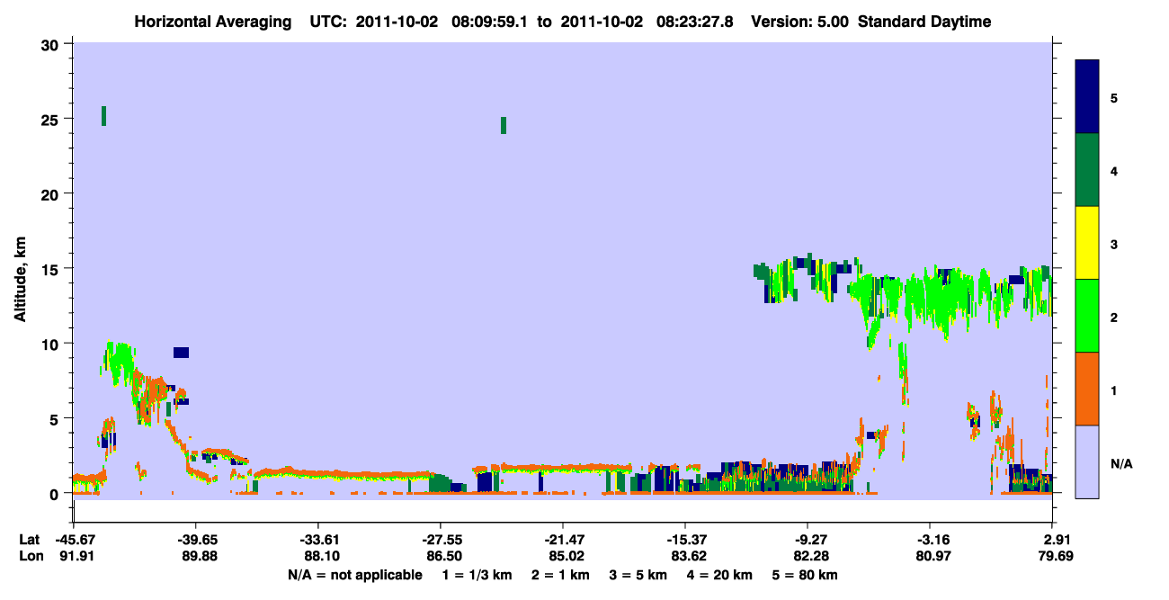Click the y-axis tick label 15
Viewport: 1169px width, 600px height.
pyautogui.click(x=52, y=268)
